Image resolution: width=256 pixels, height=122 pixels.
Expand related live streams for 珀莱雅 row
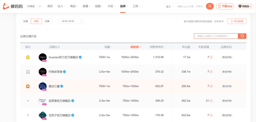pyautogui.click(x=211, y=101)
